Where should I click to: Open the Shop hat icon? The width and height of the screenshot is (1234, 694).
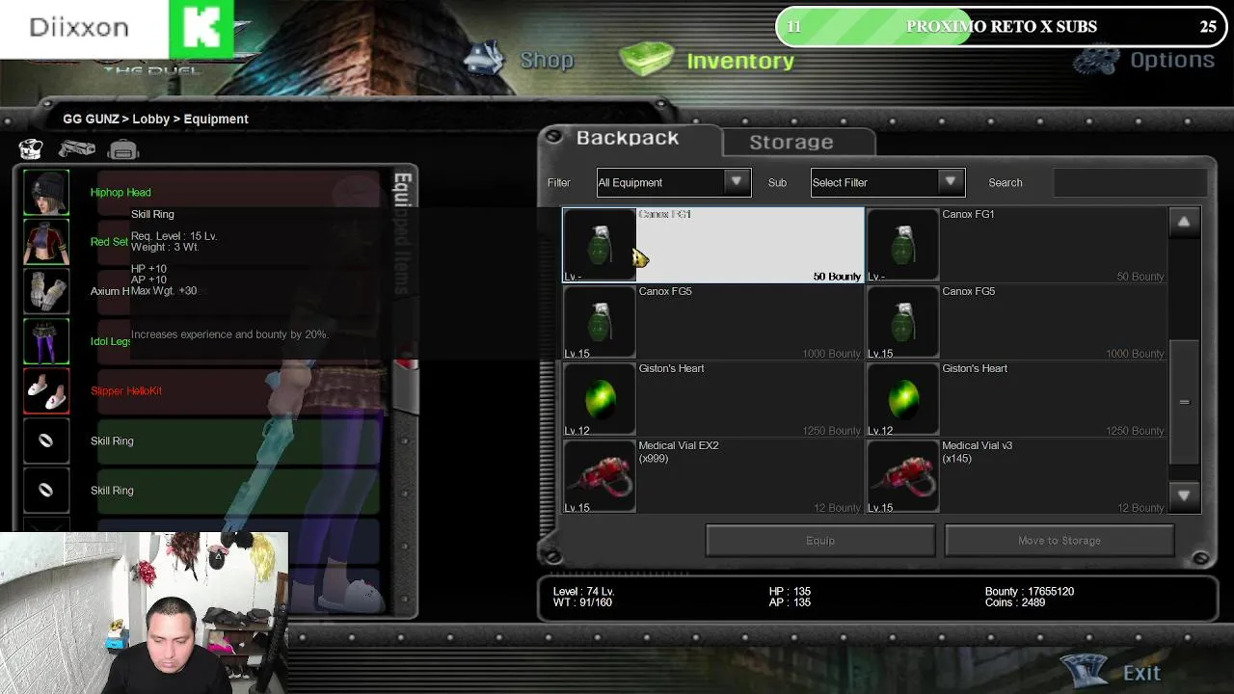pos(485,59)
